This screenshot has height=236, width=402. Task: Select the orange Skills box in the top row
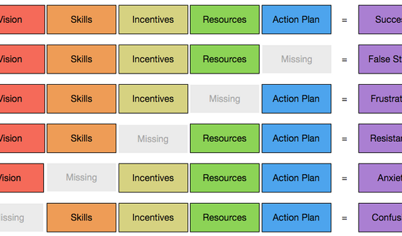pyautogui.click(x=82, y=19)
